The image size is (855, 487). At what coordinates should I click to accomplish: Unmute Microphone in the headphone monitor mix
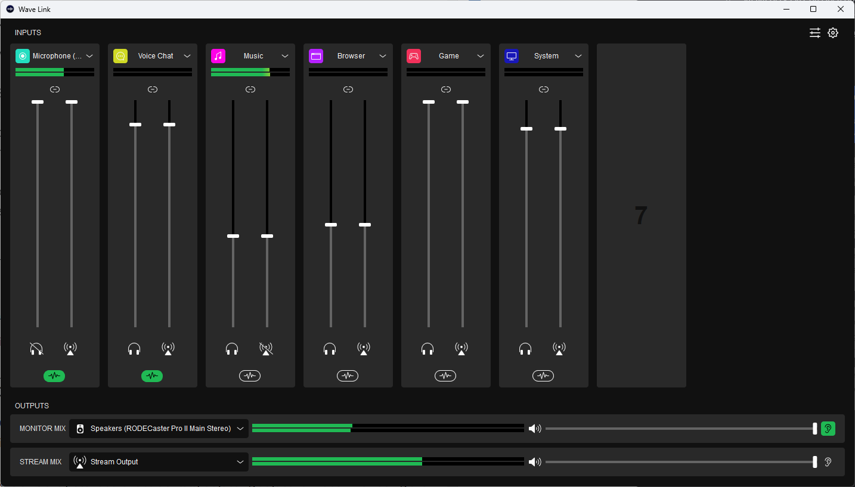pos(37,349)
